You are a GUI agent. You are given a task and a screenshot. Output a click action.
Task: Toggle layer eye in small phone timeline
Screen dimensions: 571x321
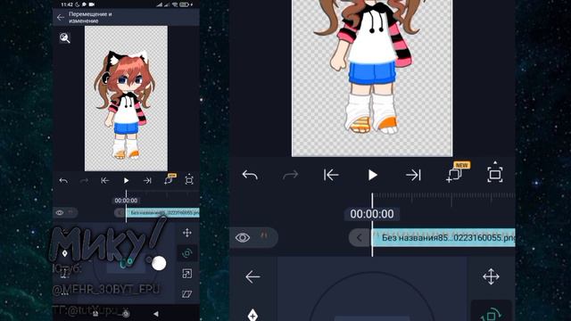60,212
